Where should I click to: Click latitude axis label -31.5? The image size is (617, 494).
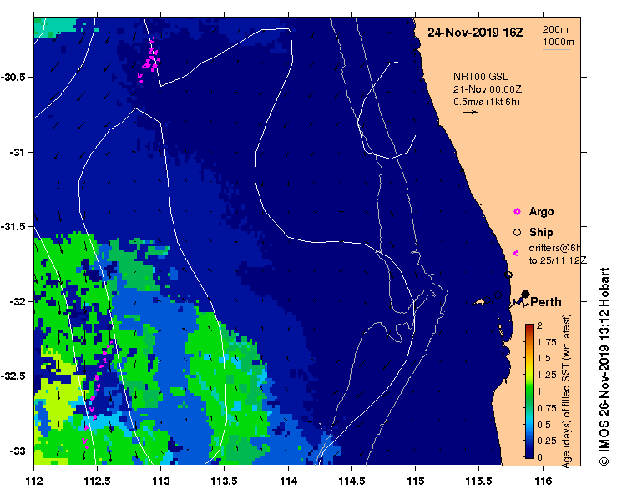(13, 227)
